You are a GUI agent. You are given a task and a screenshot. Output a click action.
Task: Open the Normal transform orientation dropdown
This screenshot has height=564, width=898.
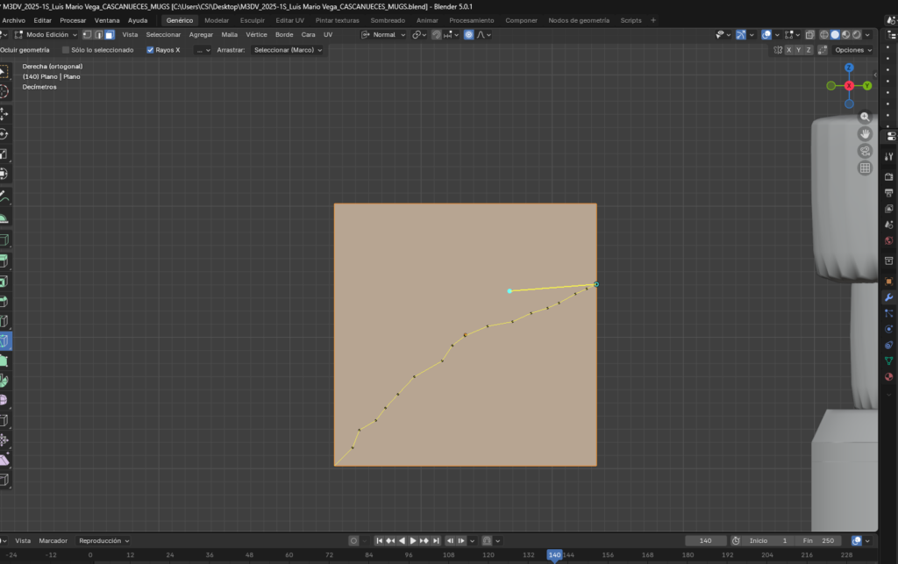[x=386, y=35]
